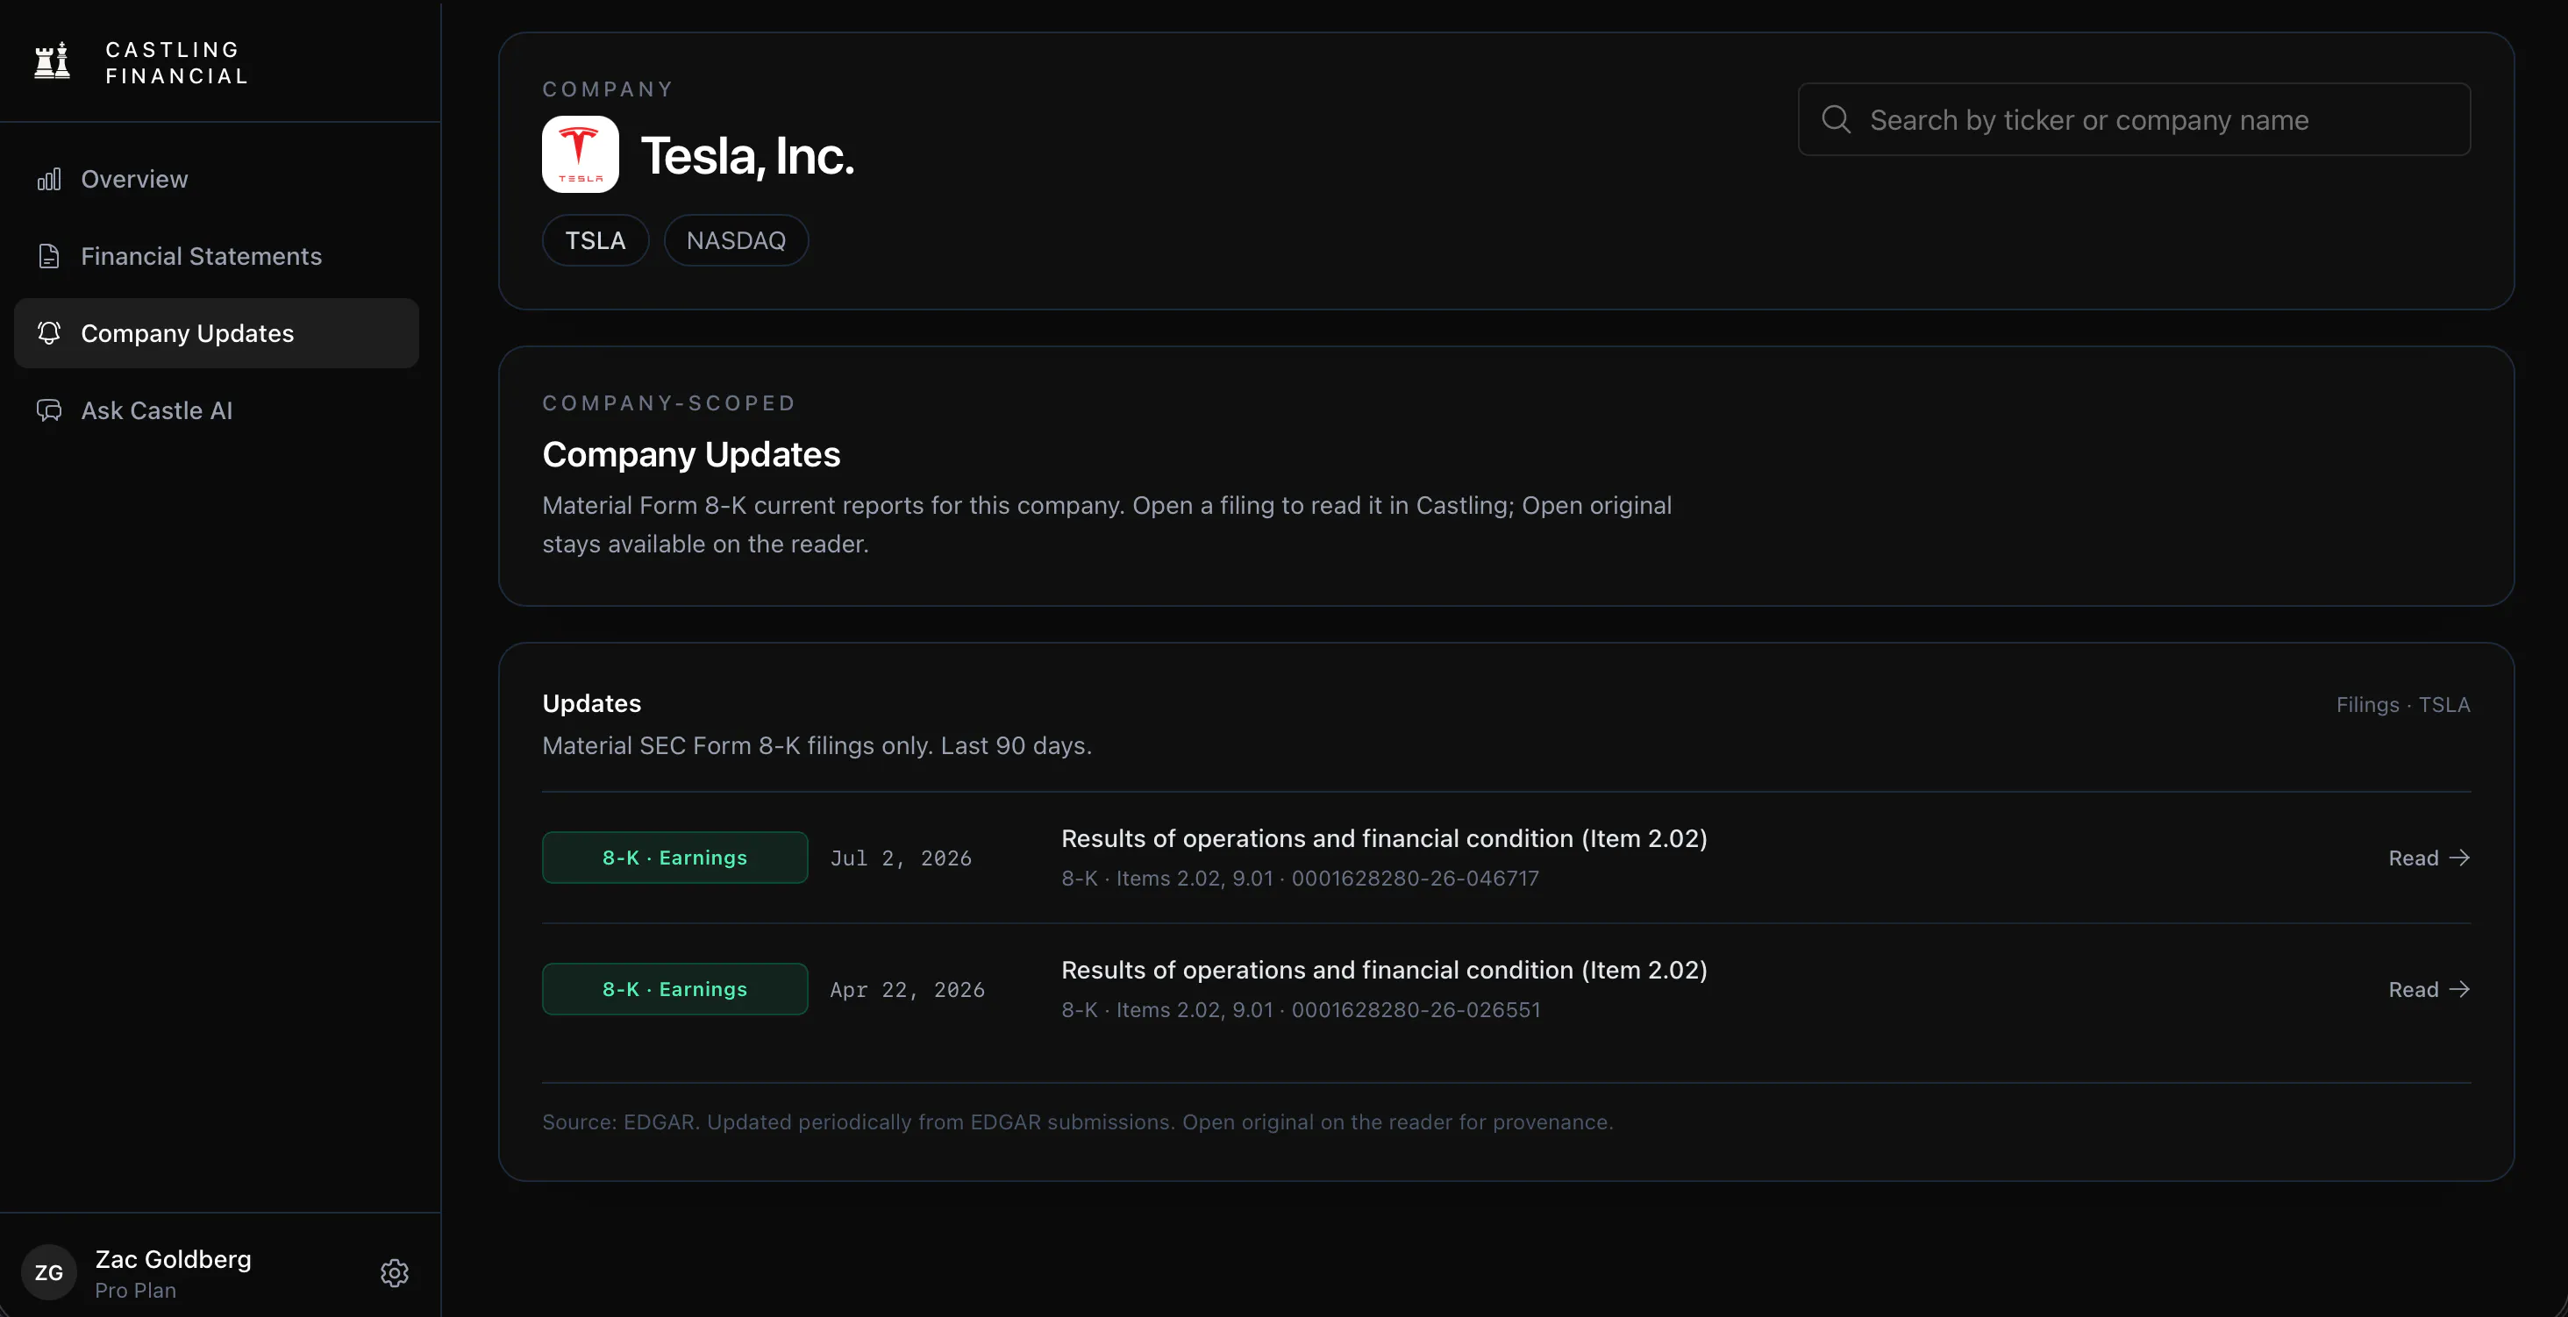Click the 8-K Earnings badge for Apr 22

pyautogui.click(x=675, y=989)
